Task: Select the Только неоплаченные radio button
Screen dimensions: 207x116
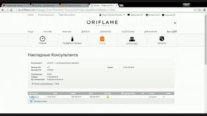Action: (32, 84)
